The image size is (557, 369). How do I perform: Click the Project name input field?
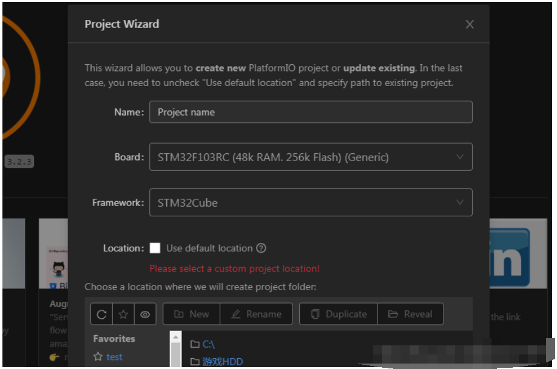(x=311, y=112)
